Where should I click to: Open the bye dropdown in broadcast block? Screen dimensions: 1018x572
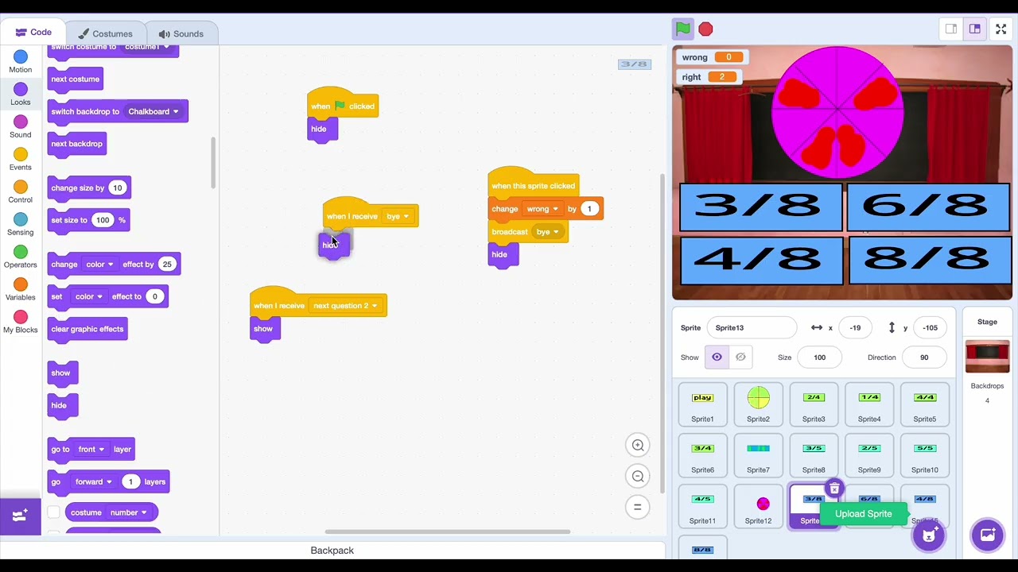pos(548,233)
